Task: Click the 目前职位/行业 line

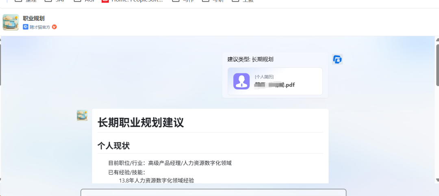Action: [x=170, y=163]
